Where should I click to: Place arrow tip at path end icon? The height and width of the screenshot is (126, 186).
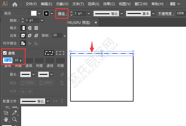tap(30, 91)
